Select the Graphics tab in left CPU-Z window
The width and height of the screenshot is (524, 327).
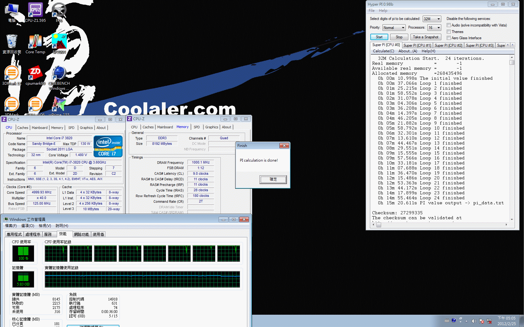(x=86, y=128)
